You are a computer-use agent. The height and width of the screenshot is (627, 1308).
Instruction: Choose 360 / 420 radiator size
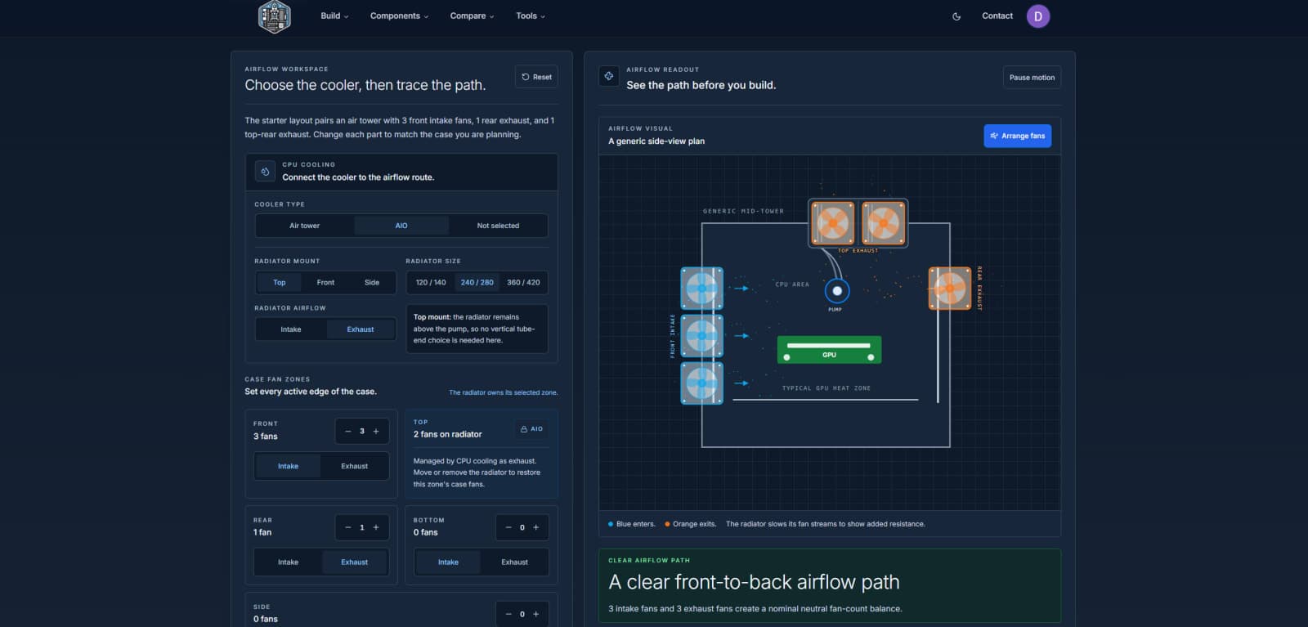(523, 283)
